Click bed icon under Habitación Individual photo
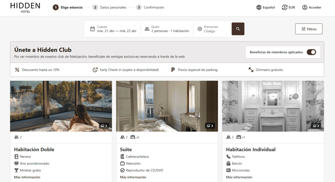This screenshot has width=335, height=182. 238,137
